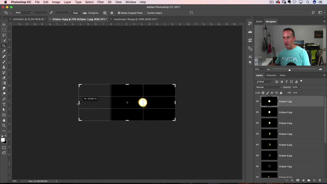This screenshot has width=327, height=184.
Task: Select the Crop tool in toolbar
Action: pos(4,46)
